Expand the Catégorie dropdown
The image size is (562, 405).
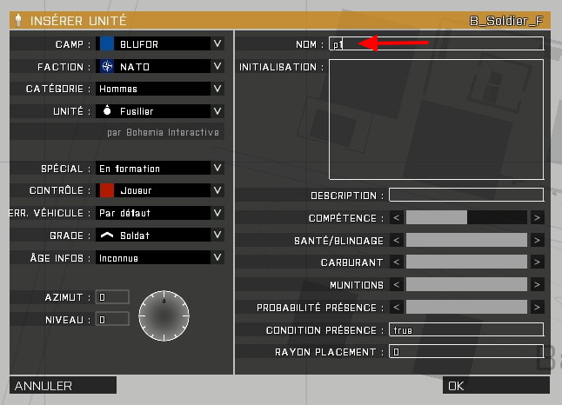tap(217, 89)
